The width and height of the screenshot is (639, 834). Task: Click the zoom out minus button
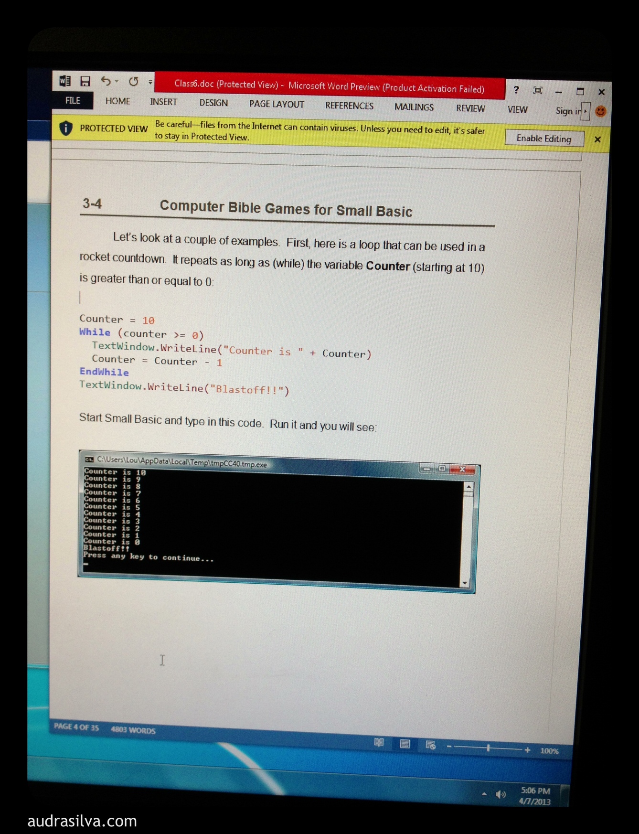449,747
